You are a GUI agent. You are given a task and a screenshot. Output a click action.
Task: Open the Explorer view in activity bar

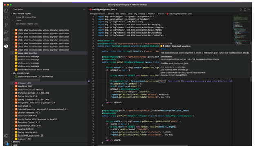[x=6, y=10]
